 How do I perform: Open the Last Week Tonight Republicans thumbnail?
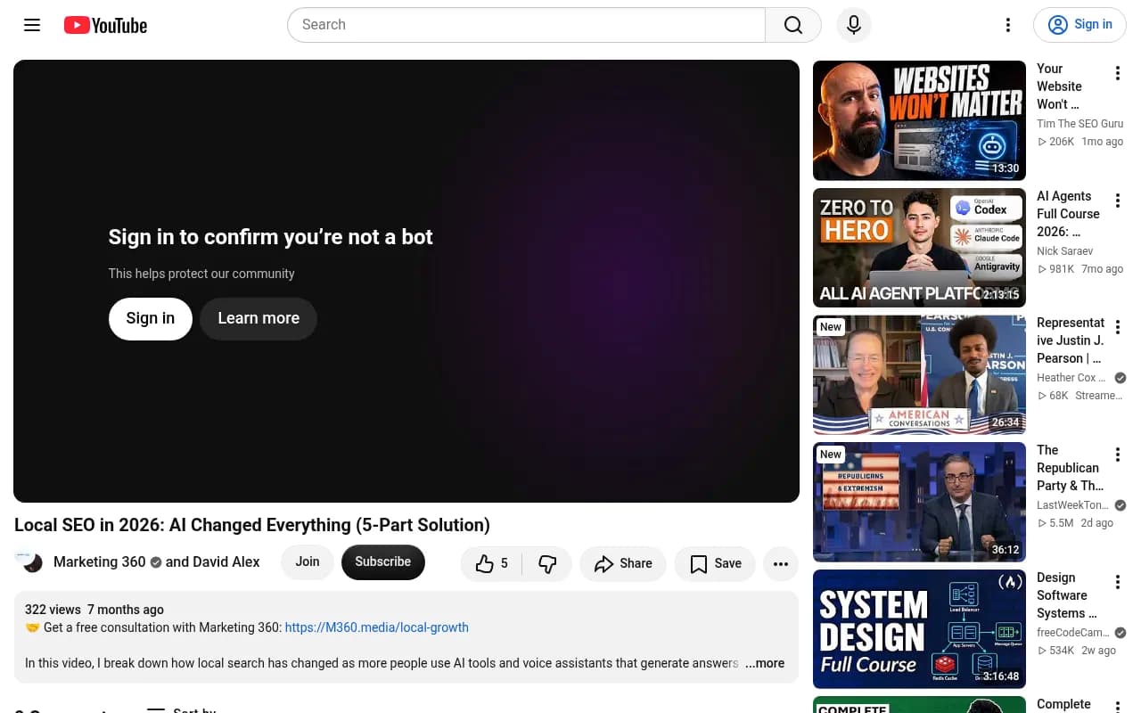919,502
